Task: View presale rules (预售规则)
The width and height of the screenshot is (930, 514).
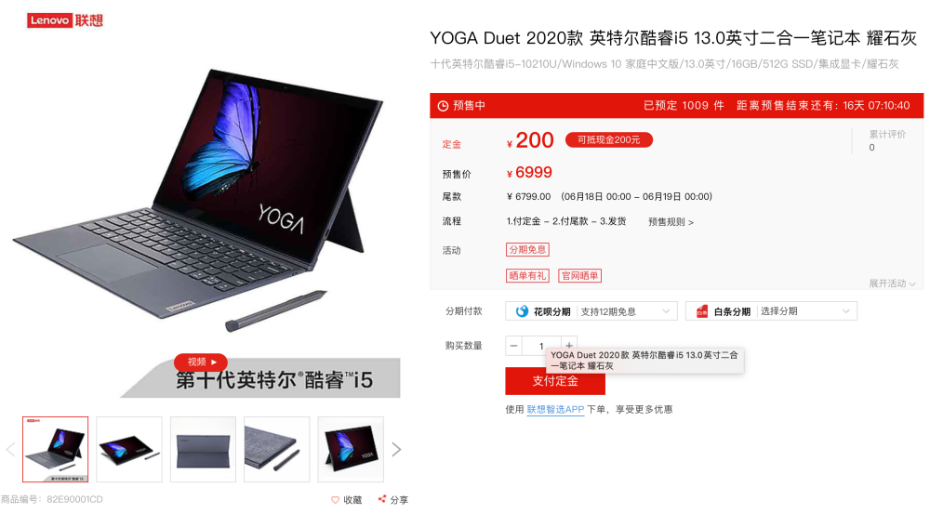Action: (671, 222)
